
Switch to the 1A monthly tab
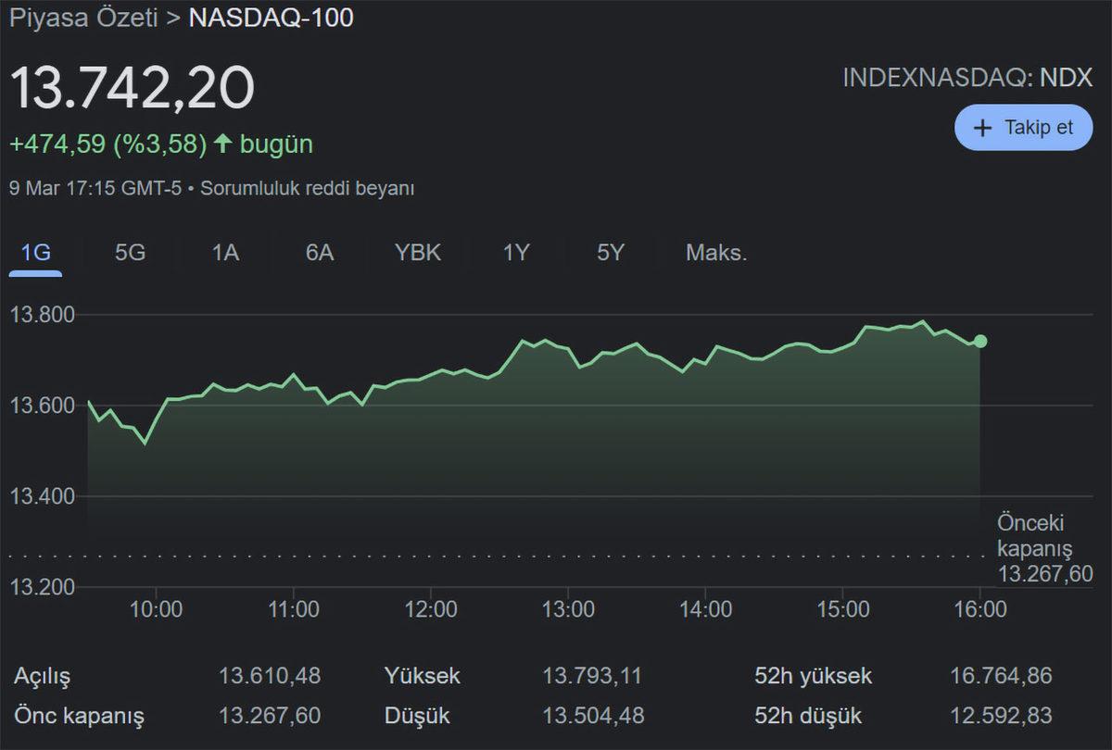[x=225, y=253]
